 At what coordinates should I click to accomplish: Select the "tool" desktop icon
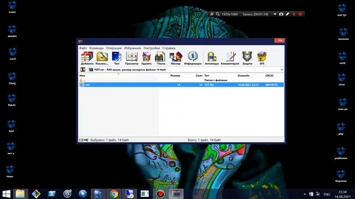click(11, 126)
